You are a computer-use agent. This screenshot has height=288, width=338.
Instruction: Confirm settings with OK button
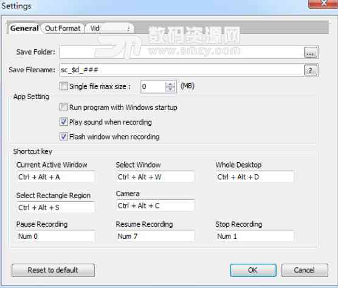click(x=253, y=270)
